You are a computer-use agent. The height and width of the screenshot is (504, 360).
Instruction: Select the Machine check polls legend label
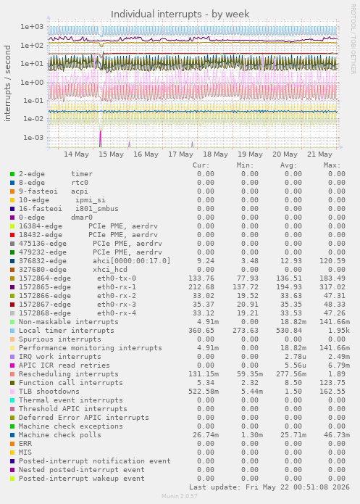(59, 435)
